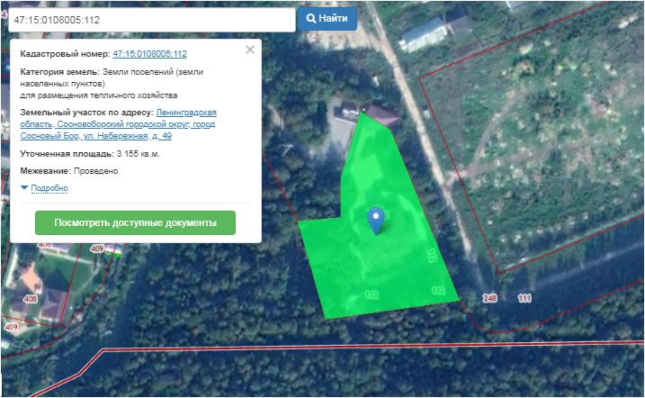This screenshot has height=398, width=645.
Task: Focus the cadastral number search field
Action: [148, 19]
